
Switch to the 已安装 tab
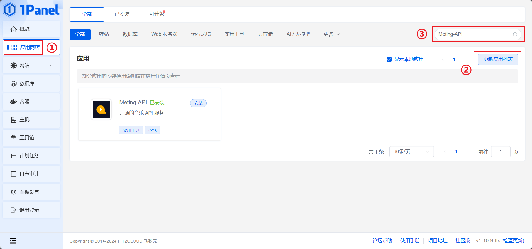122,14
